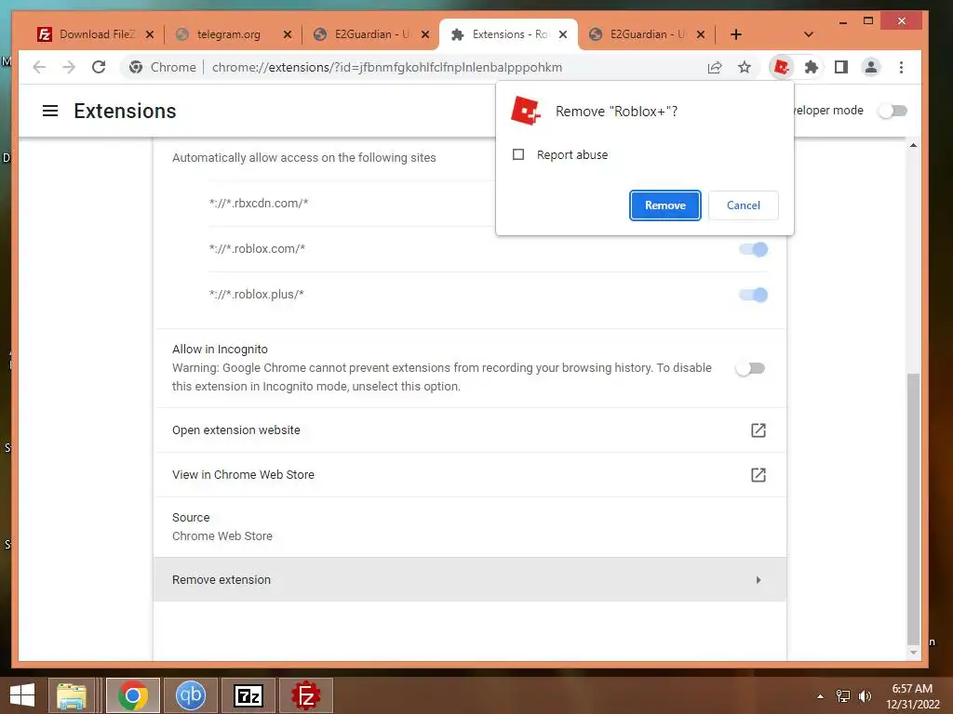Click the *://*.roblox.com/* site entry
The width and height of the screenshot is (953, 714).
(x=257, y=248)
